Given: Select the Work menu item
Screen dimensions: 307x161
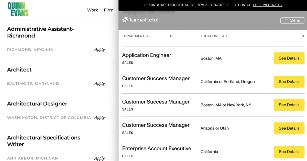Looking at the screenshot, I should tap(92, 10).
